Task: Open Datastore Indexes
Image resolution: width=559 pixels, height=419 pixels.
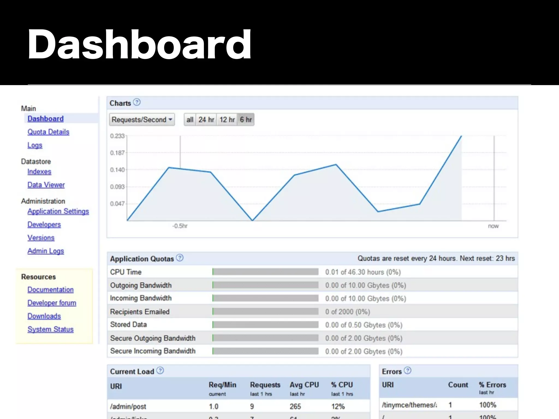Action: click(39, 172)
